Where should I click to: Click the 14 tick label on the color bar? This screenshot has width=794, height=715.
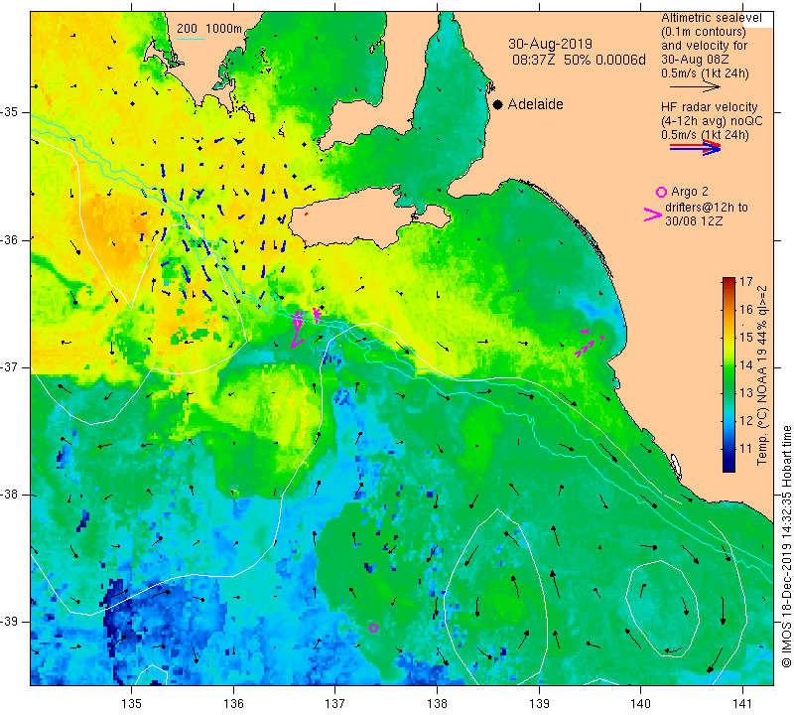745,364
